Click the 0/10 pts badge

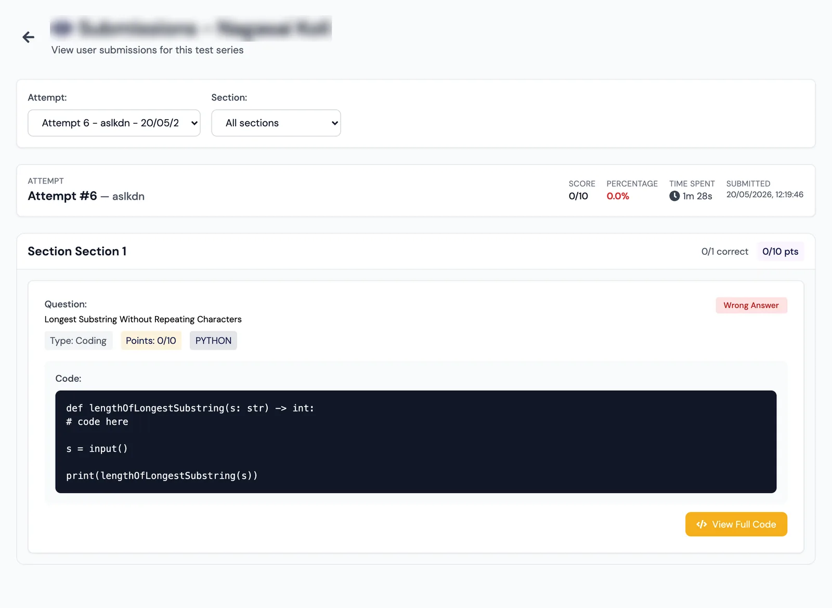click(x=780, y=251)
